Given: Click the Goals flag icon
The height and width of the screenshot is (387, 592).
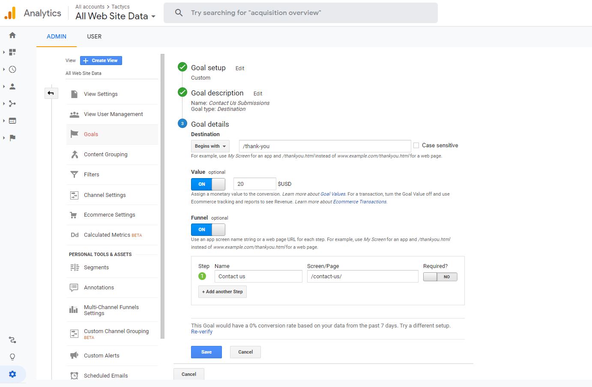Looking at the screenshot, I should tap(74, 134).
